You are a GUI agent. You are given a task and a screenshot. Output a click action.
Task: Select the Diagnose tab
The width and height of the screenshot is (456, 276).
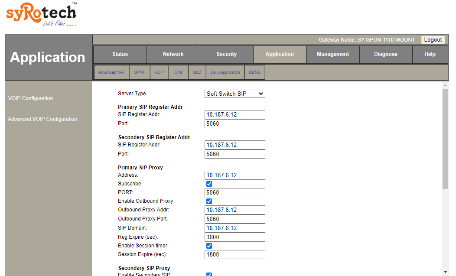[385, 54]
